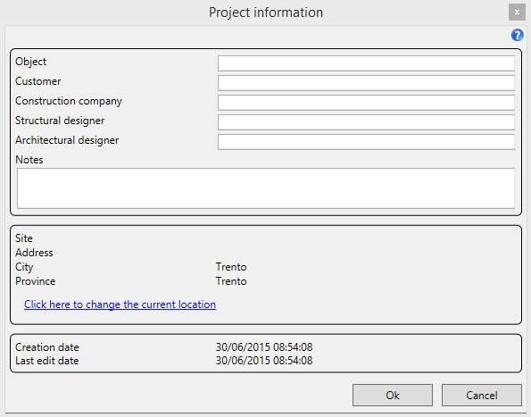Select the Province value Trento
531x417 pixels.
click(x=231, y=281)
